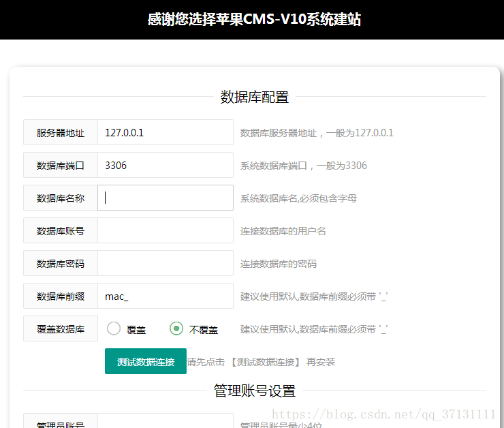The height and width of the screenshot is (428, 504).
Task: Click the 服务器地址 field label
Action: pyautogui.click(x=61, y=133)
